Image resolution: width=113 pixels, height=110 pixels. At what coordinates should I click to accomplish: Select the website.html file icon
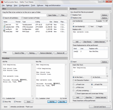point(5,27)
